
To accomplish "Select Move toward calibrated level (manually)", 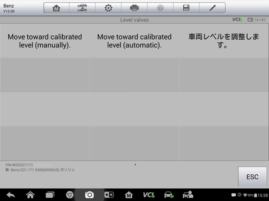I will [45, 41].
